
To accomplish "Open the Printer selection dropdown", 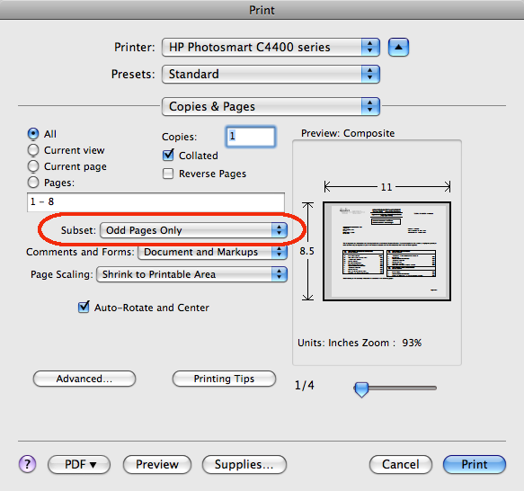I will pyautogui.click(x=271, y=47).
